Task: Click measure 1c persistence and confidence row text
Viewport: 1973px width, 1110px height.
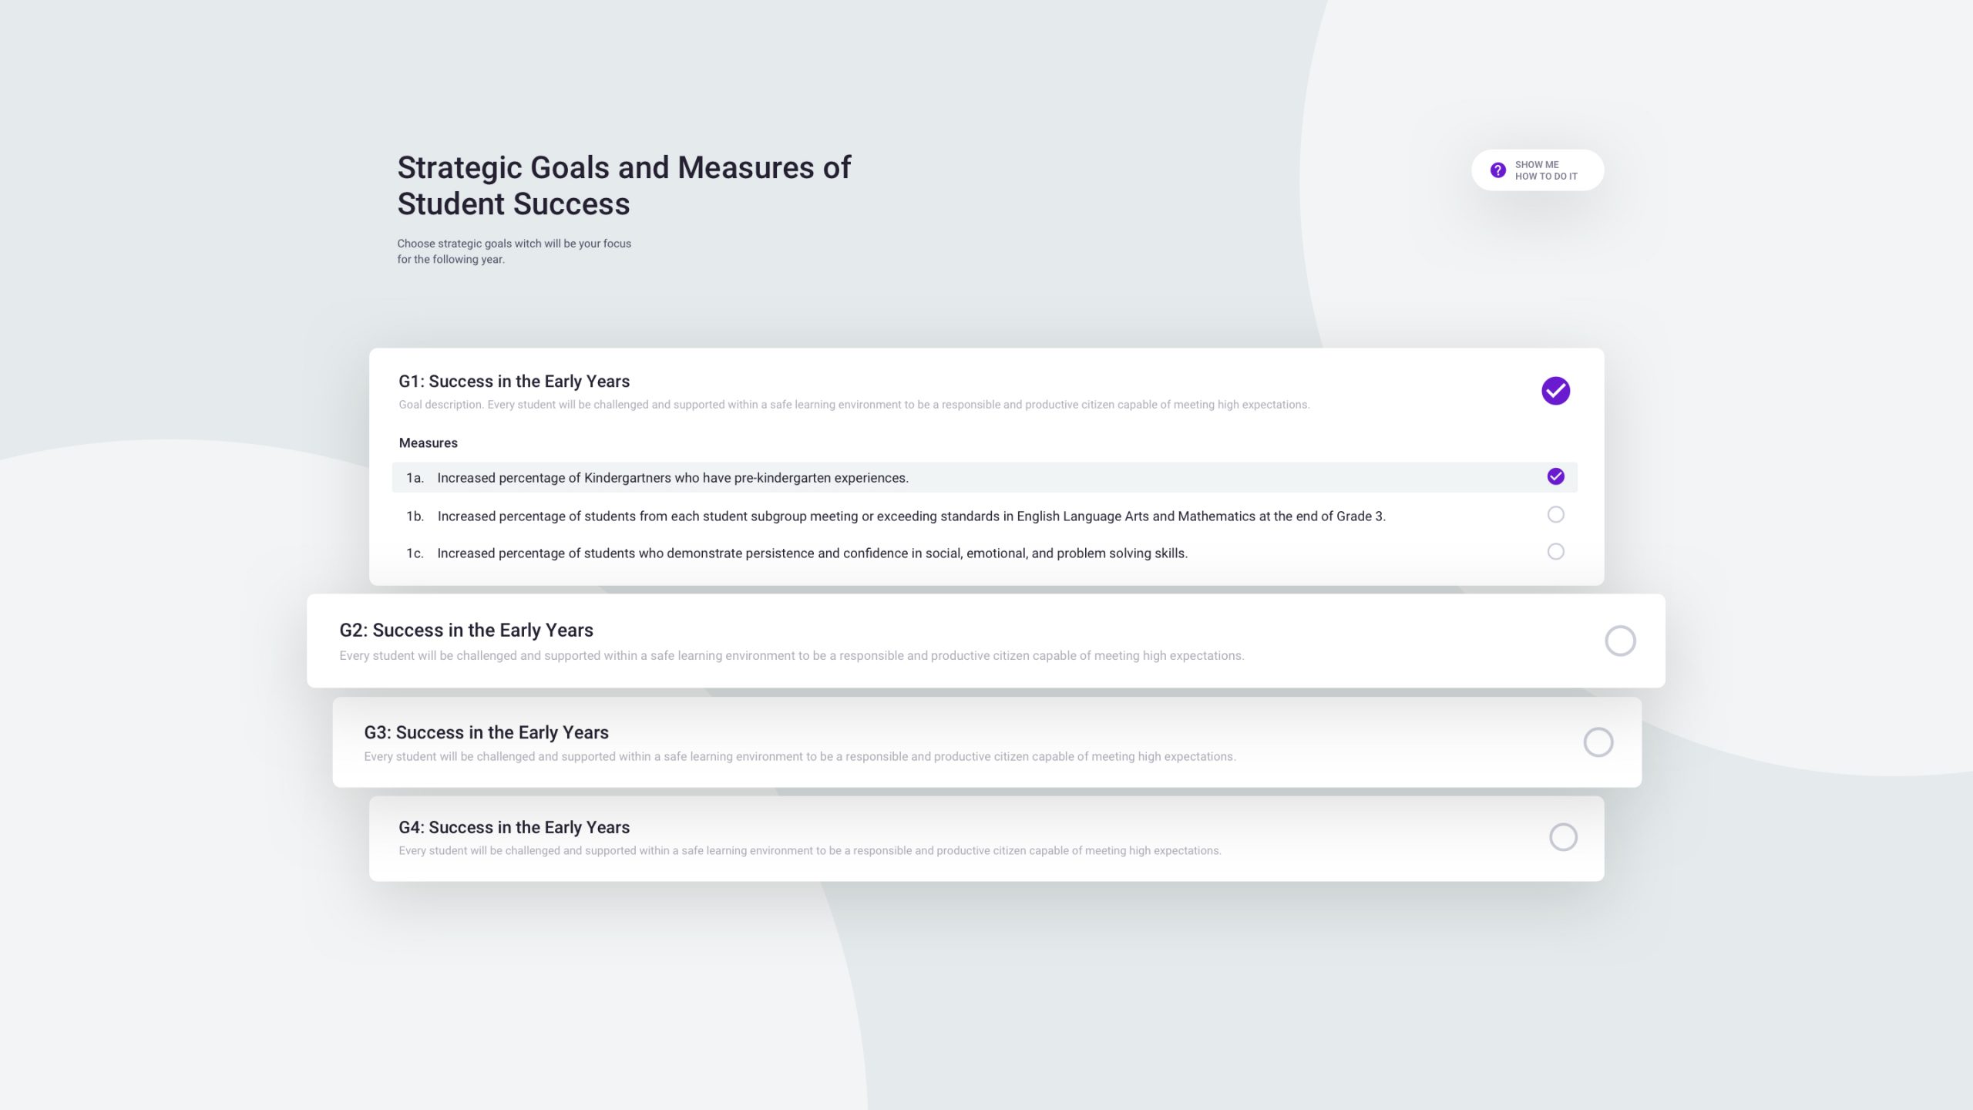Action: 812,553
